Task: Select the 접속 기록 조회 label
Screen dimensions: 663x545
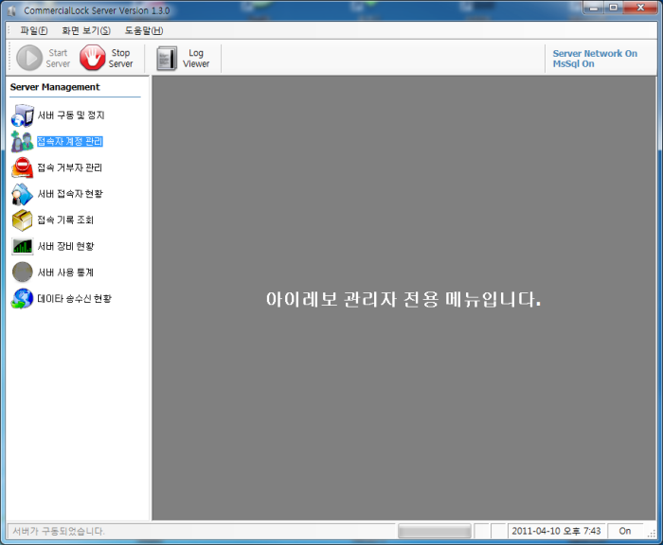Action: pyautogui.click(x=65, y=220)
